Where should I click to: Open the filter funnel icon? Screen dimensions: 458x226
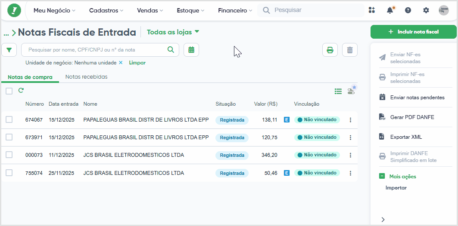(9, 50)
